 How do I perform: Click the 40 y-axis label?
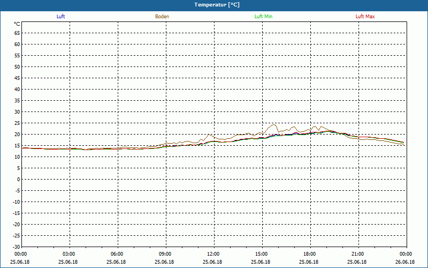pos(17,89)
